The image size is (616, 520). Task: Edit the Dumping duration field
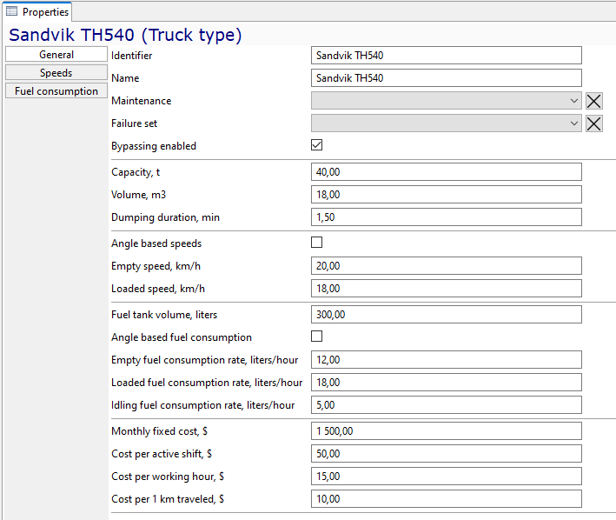[447, 217]
